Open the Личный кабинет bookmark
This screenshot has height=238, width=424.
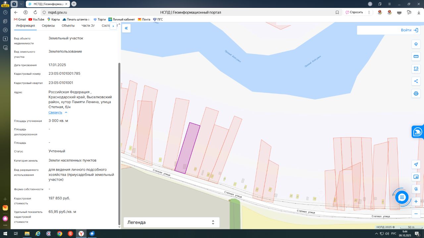coord(122,20)
